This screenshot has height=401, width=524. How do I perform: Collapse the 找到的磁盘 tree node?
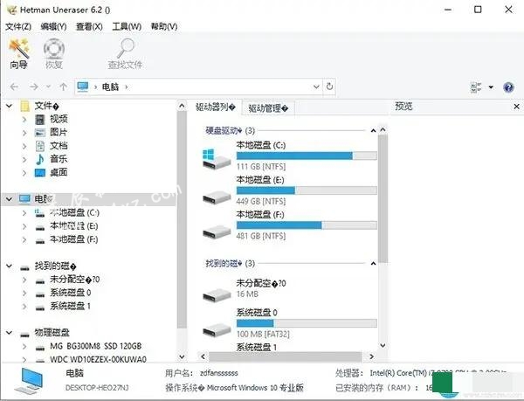(x=9, y=266)
